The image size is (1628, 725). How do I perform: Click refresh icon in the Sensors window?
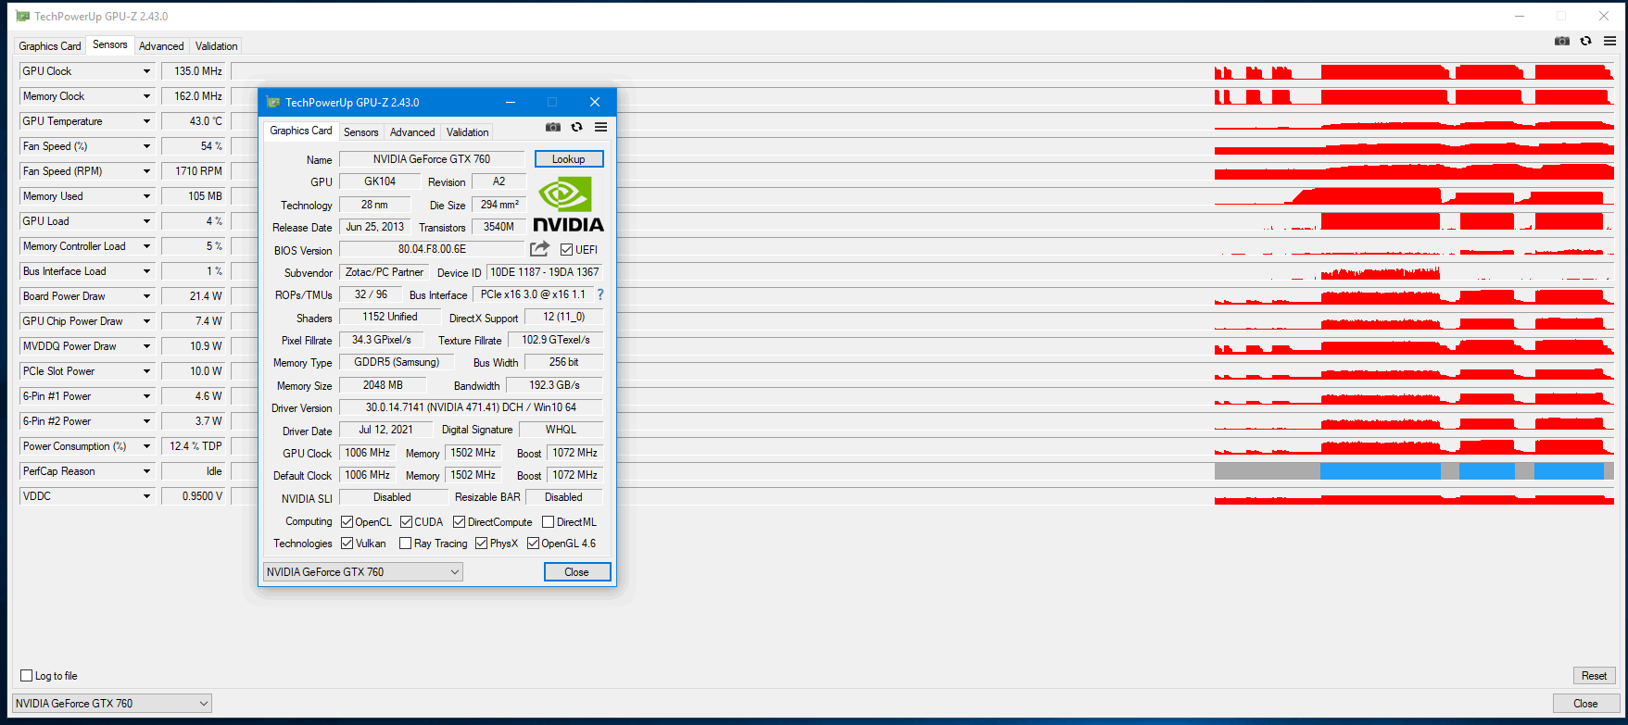(1586, 41)
